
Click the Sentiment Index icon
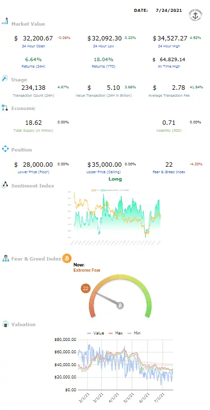pos(5,185)
